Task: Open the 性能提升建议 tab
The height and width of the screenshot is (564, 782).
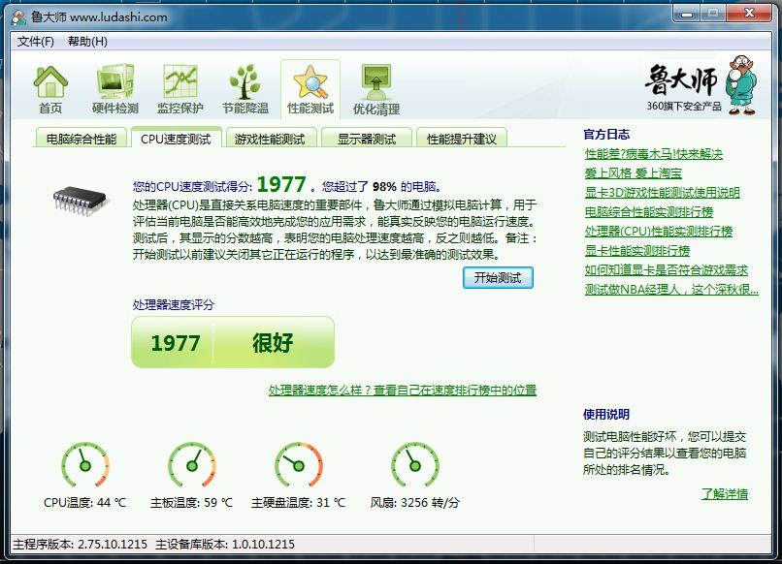Action: 462,139
